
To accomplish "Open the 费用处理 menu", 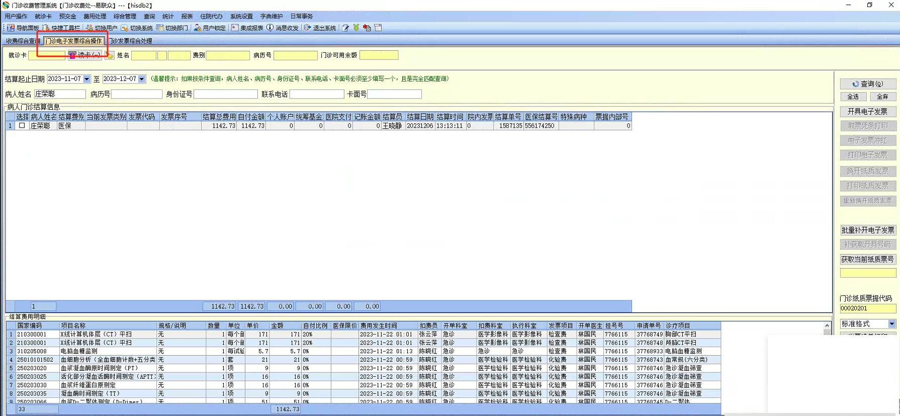I will coord(95,16).
